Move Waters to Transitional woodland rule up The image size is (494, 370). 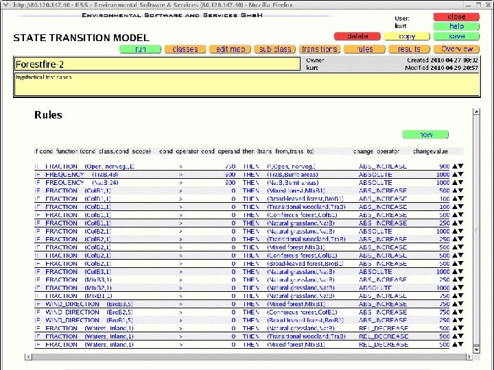(x=455, y=336)
